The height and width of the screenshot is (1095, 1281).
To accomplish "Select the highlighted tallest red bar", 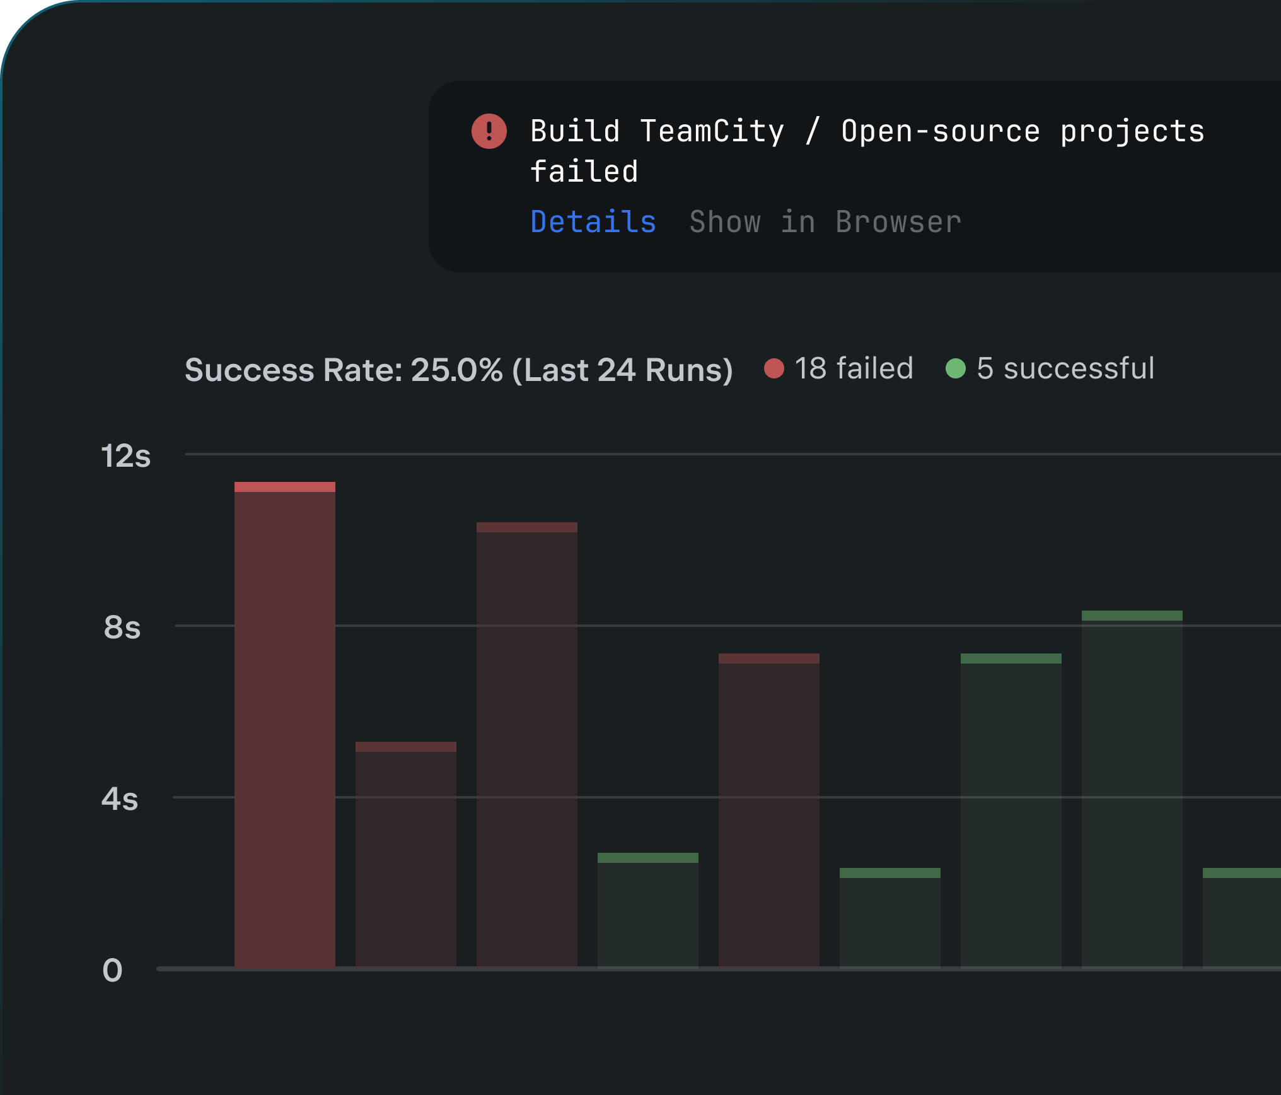I will click(x=284, y=725).
